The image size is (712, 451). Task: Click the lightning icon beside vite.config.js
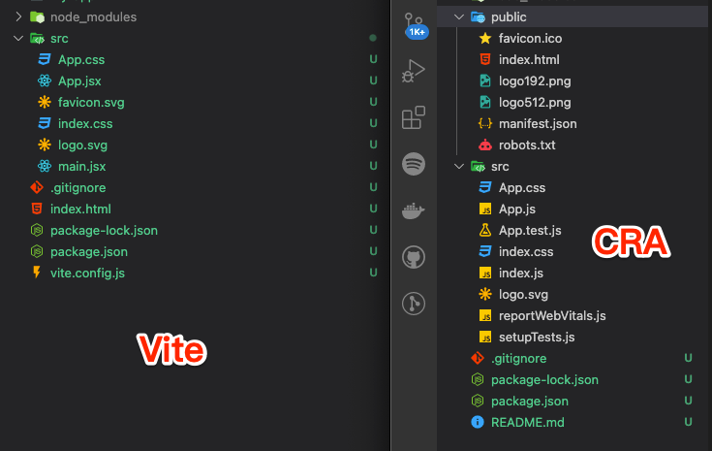click(x=37, y=273)
